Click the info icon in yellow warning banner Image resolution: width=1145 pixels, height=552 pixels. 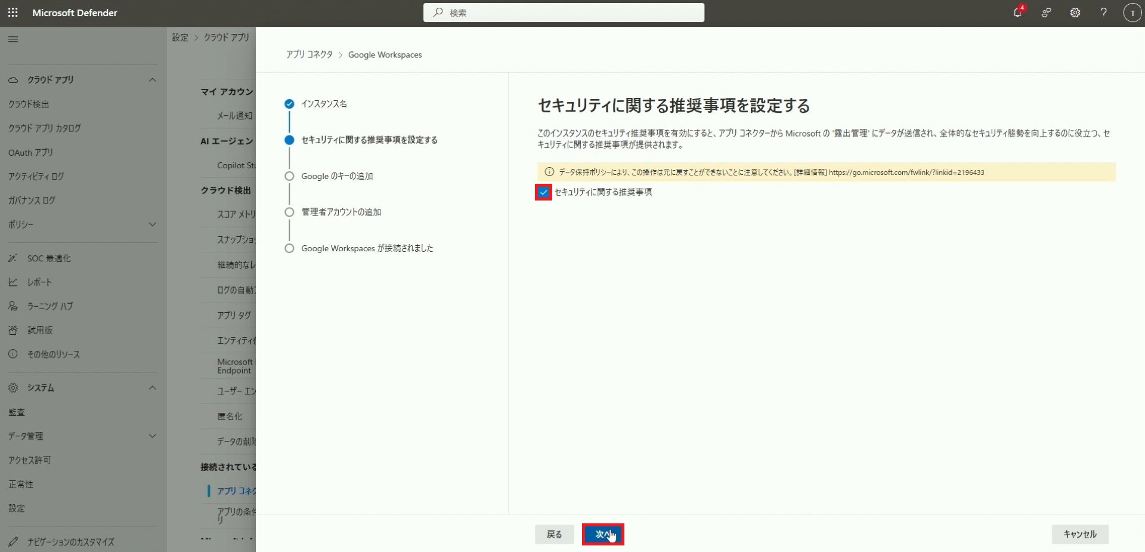coord(549,172)
